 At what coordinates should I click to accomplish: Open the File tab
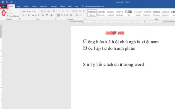click(x=3, y=6)
